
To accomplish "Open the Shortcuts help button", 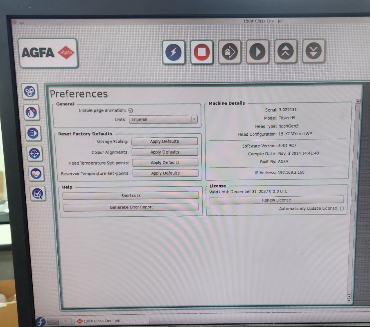I will pyautogui.click(x=131, y=195).
